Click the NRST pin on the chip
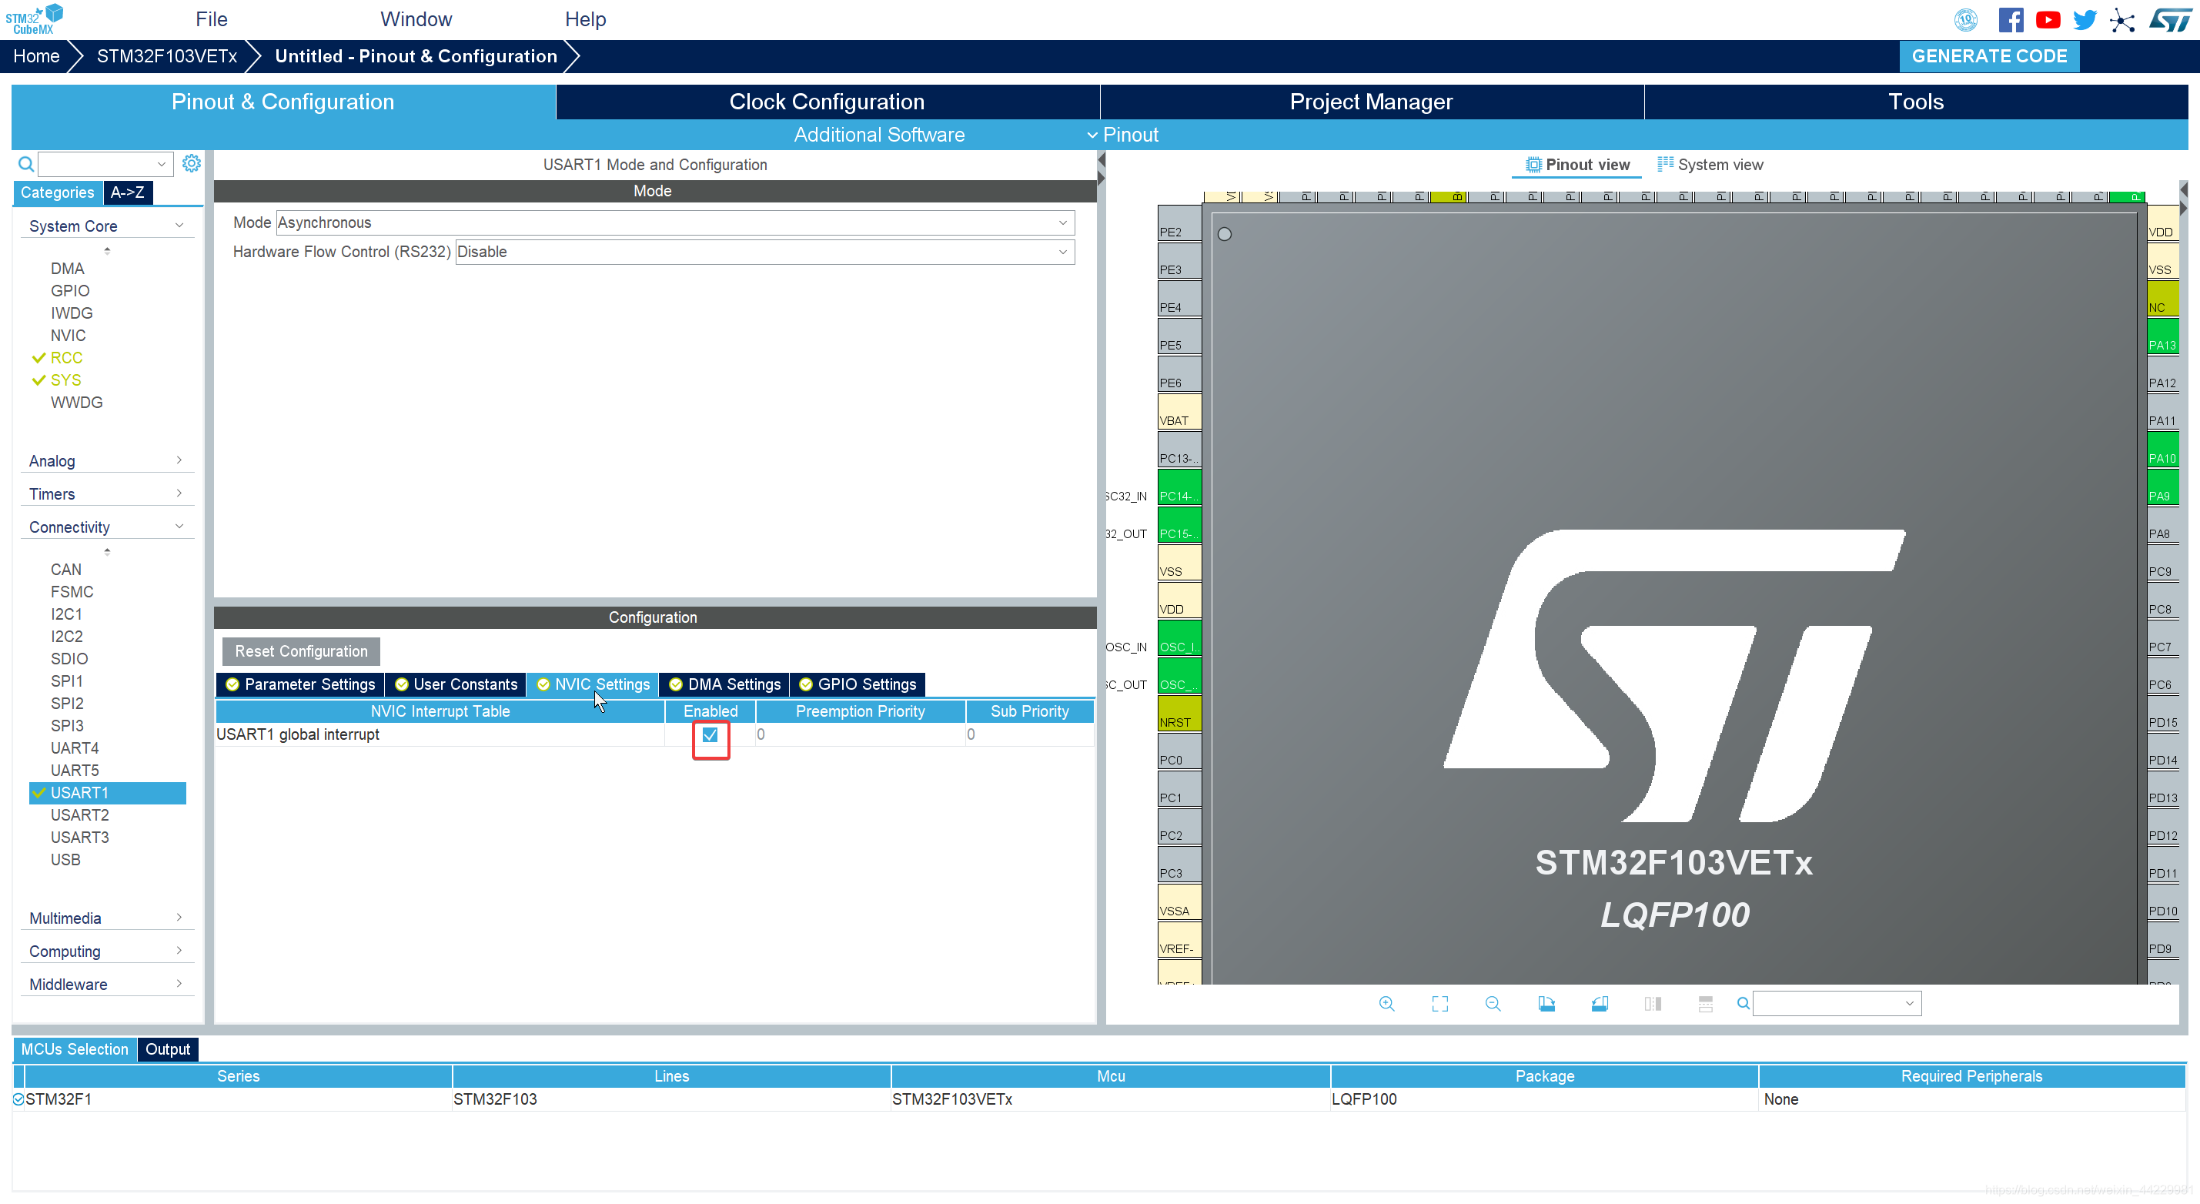The height and width of the screenshot is (1204, 2200). pos(1179,713)
